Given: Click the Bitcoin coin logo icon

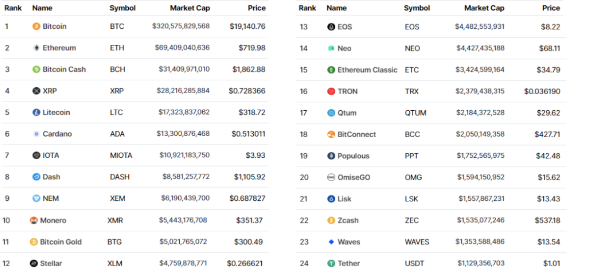Looking at the screenshot, I should 36,26.
